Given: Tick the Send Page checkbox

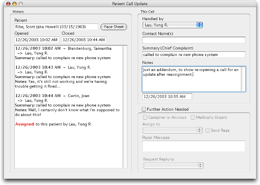Looking at the screenshot, I should (x=208, y=130).
